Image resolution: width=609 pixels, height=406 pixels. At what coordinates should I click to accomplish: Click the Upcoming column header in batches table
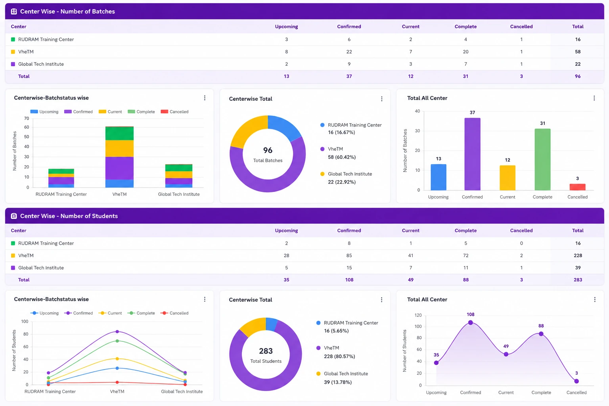coord(286,27)
